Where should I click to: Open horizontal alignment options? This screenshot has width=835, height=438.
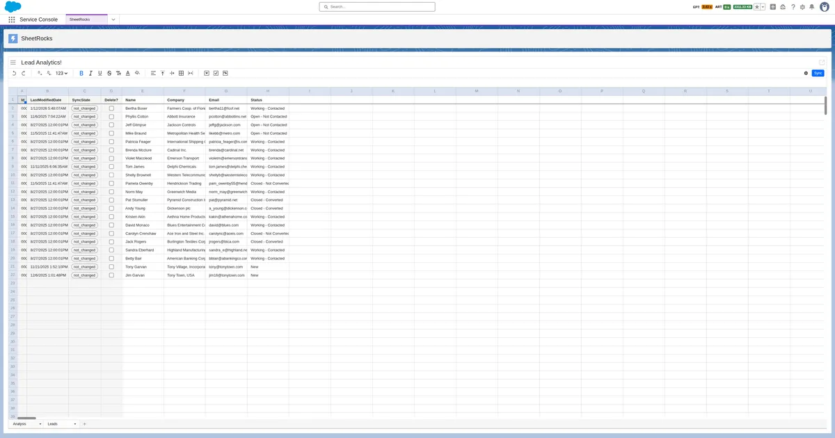click(154, 73)
